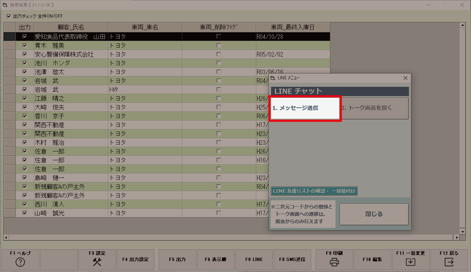Check 削除フラグ for 木村 雅治 row
Screen dimensions: 471x272
(x=219, y=143)
